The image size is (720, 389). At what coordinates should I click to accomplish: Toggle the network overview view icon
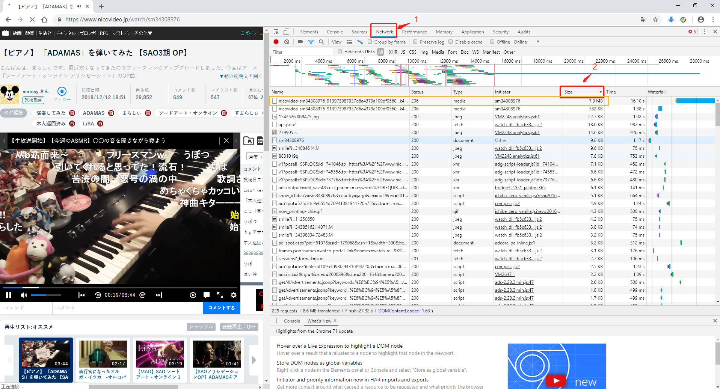(x=360, y=42)
